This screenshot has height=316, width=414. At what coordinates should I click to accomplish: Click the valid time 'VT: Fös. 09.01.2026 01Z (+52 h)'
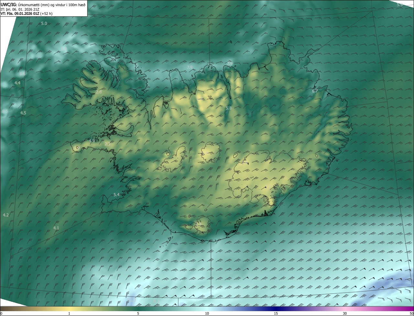(27, 14)
